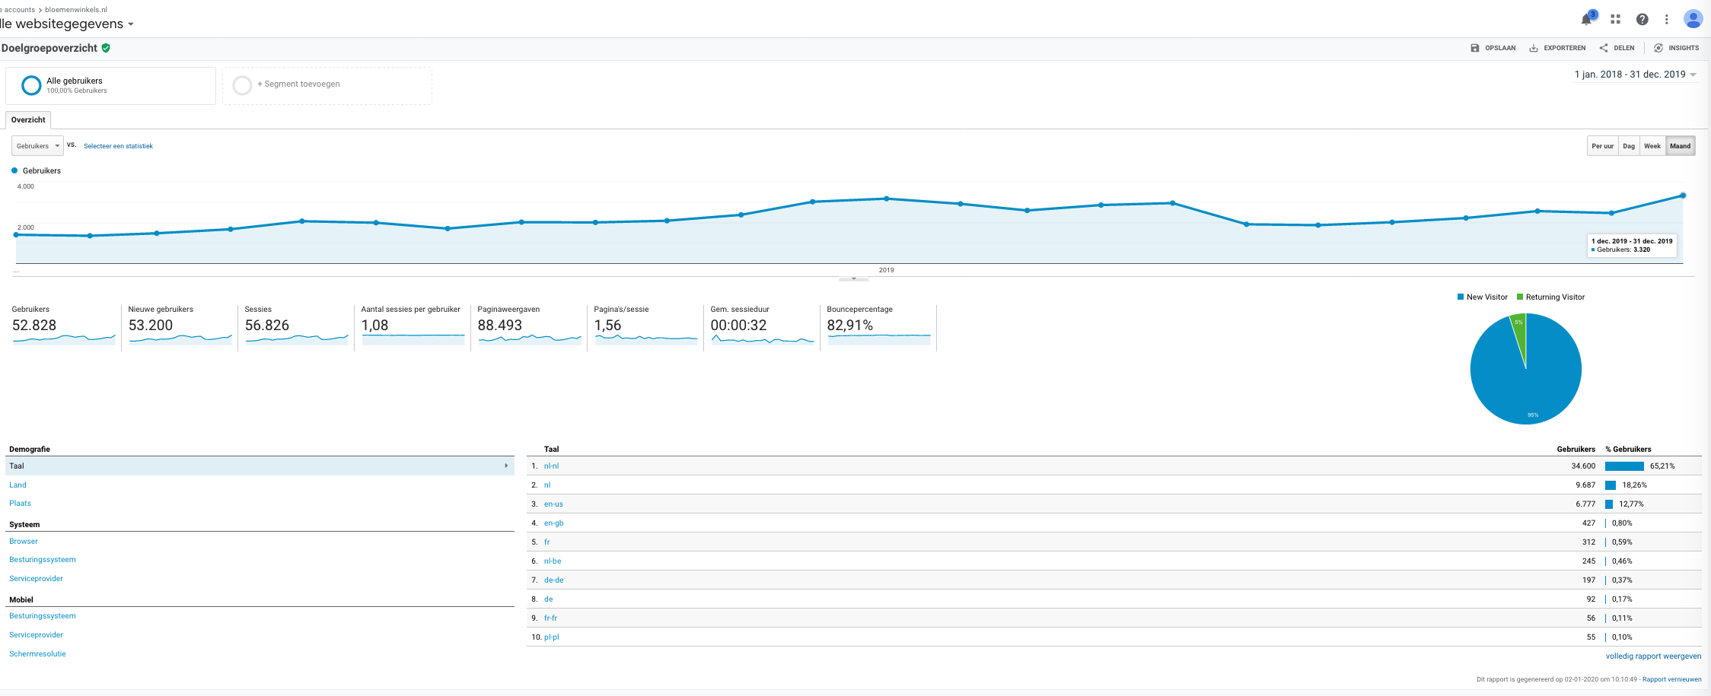Open the Gebruikers metric dropdown

click(37, 146)
